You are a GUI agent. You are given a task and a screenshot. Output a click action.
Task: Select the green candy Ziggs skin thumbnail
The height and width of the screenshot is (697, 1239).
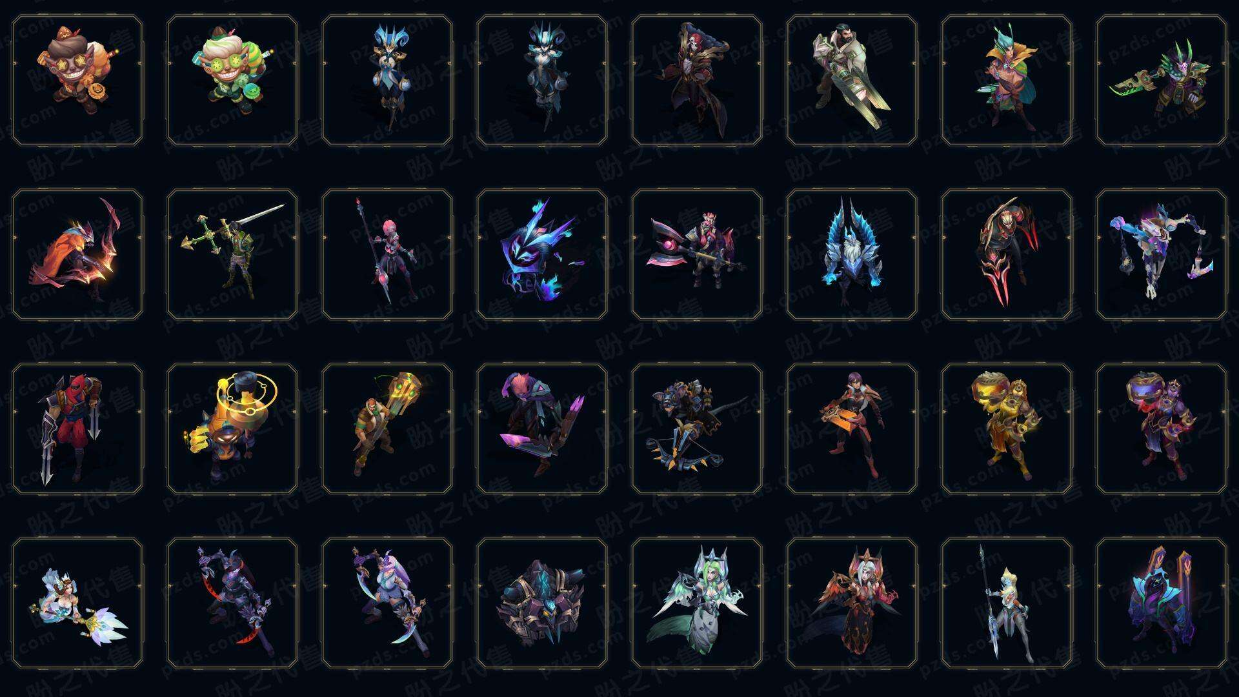pos(232,81)
